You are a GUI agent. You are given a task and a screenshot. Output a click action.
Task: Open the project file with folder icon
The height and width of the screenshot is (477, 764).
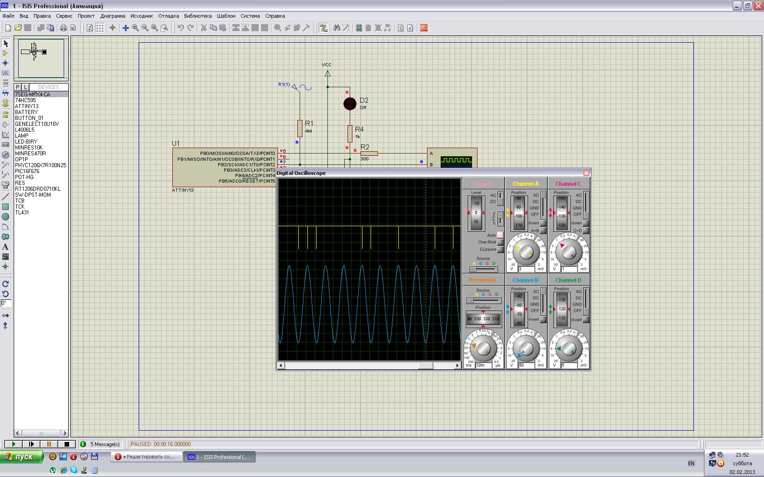tap(18, 28)
